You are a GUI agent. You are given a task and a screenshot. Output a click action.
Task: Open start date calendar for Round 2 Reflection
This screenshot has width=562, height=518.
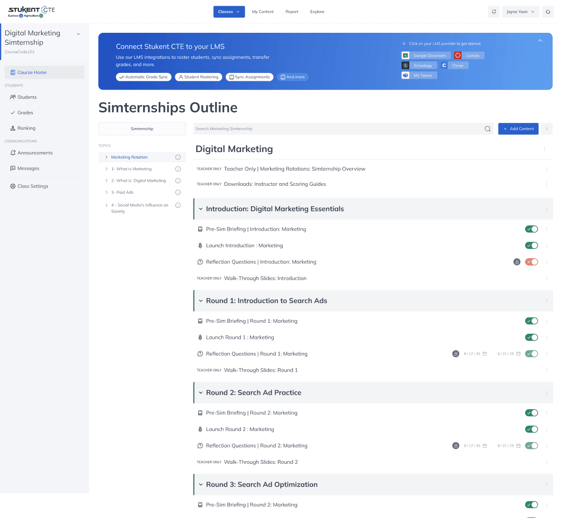(484, 446)
